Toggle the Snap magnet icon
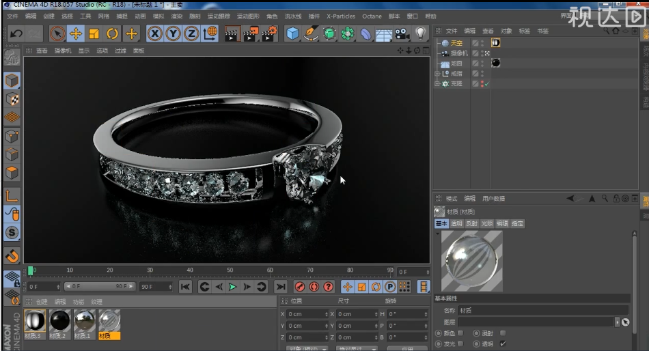 (x=12, y=257)
